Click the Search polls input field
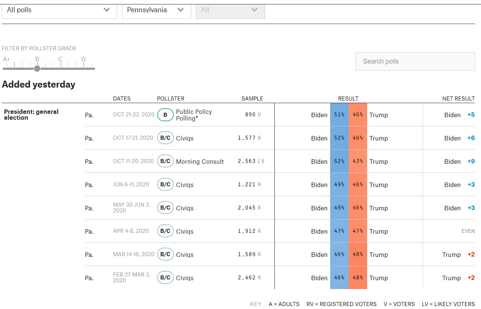 [415, 61]
